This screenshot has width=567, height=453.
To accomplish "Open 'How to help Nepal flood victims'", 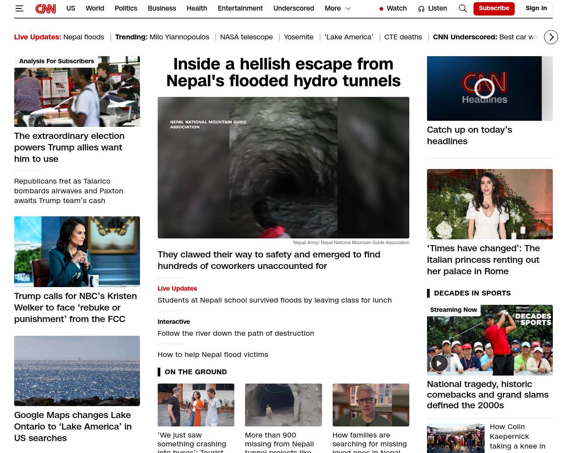I will [x=213, y=355].
